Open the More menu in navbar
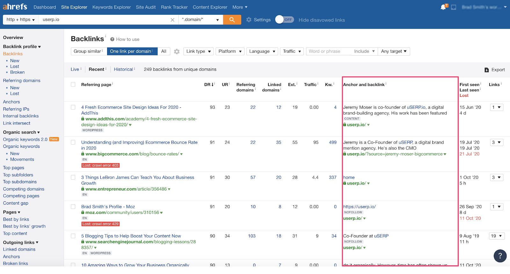 (x=240, y=7)
